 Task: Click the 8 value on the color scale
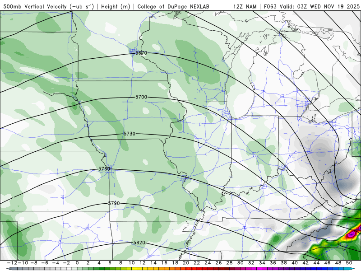pyautogui.click(x=120, y=263)
